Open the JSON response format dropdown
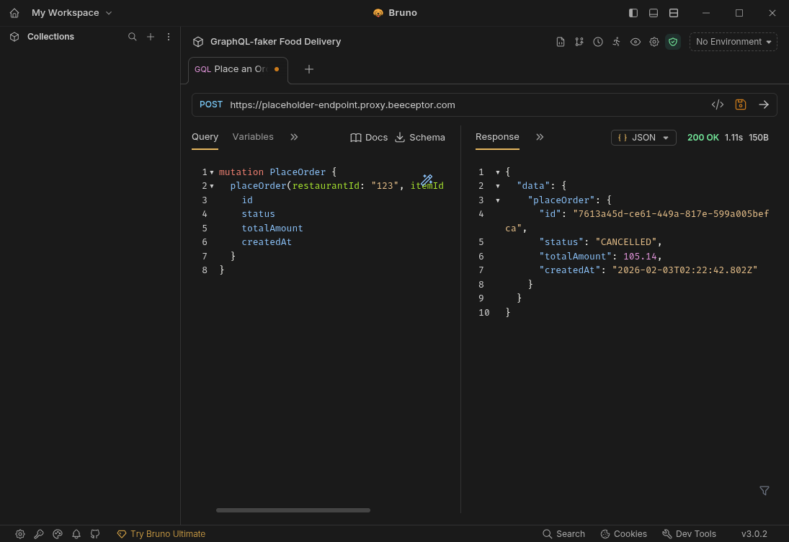Screen dimensions: 789x542 coord(643,138)
